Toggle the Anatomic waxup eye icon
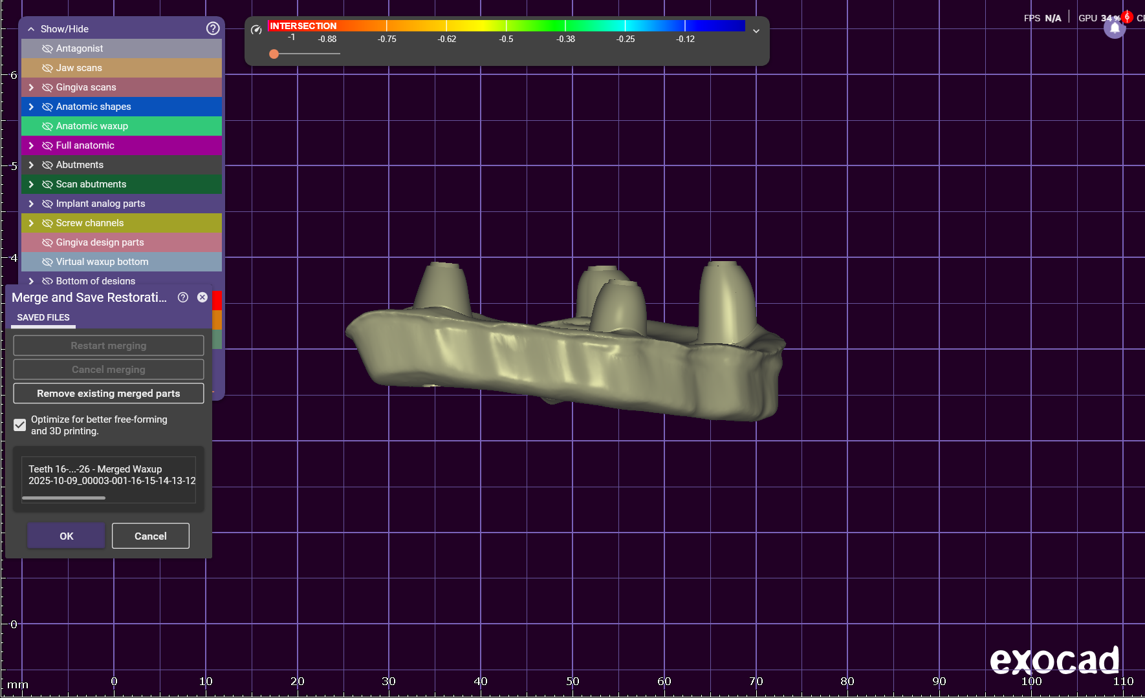This screenshot has height=698, width=1145. pyautogui.click(x=47, y=126)
